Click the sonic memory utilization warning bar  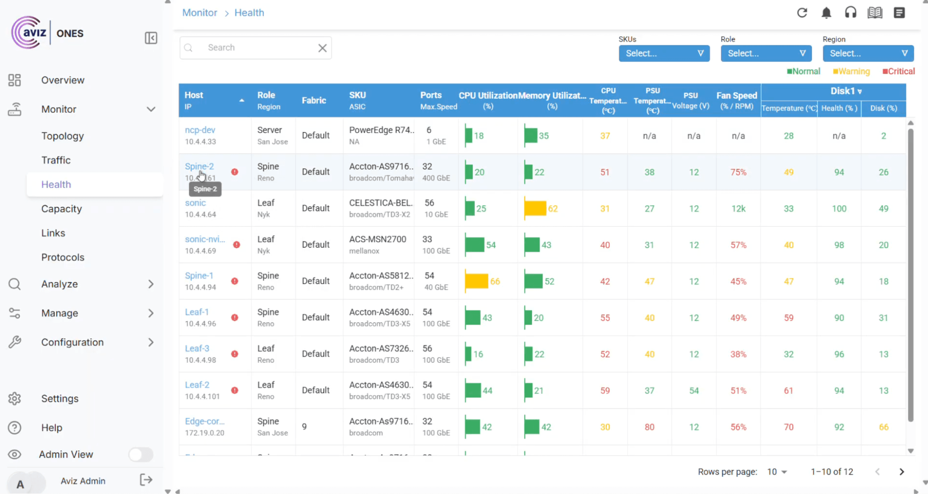[x=536, y=208]
